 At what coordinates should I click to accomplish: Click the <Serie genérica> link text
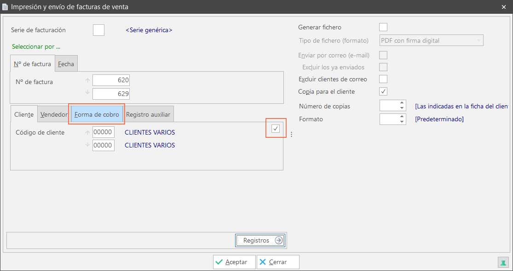click(x=149, y=30)
